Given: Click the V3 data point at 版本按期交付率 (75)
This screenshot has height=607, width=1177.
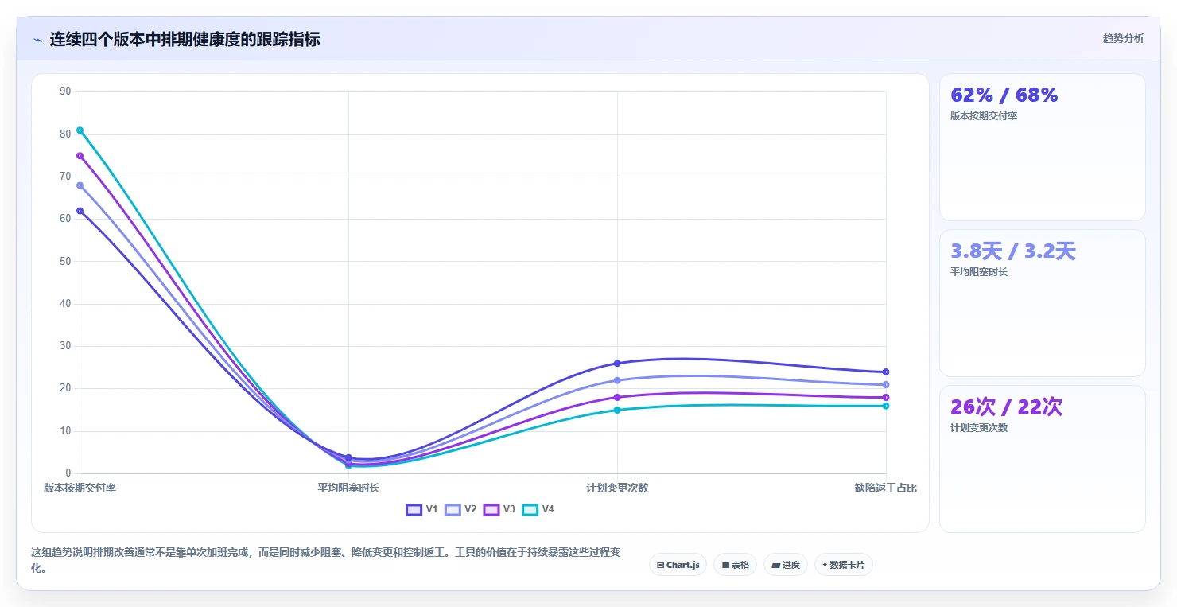Looking at the screenshot, I should [80, 156].
